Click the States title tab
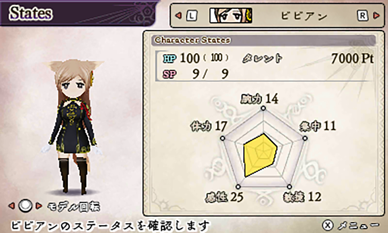The height and width of the screenshot is (233, 388). [x=31, y=13]
